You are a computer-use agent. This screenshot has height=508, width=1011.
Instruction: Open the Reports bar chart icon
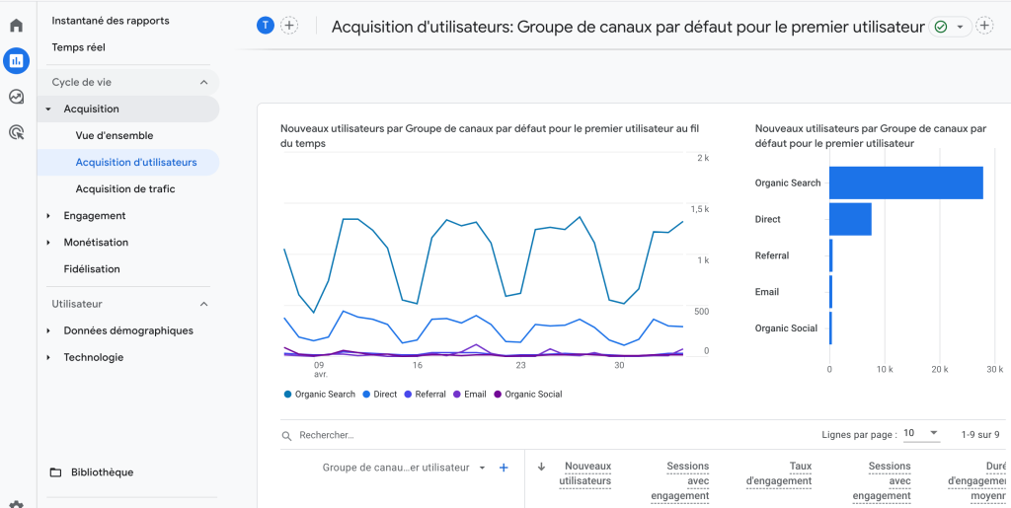tap(16, 61)
